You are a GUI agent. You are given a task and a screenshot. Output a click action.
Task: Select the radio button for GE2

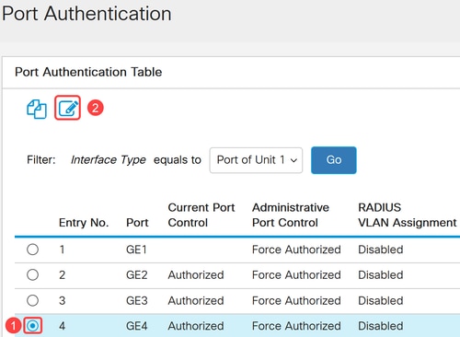32,274
